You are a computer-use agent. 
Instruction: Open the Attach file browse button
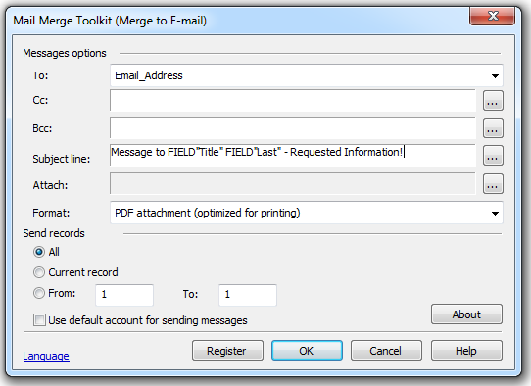pos(493,184)
